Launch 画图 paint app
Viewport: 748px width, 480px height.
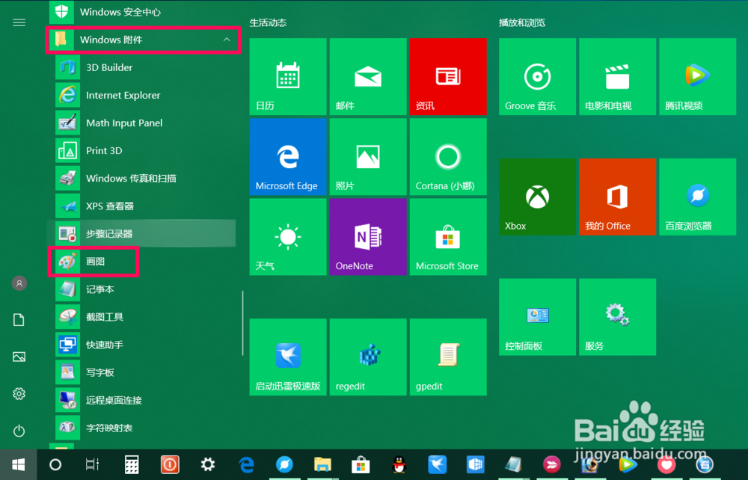pos(143,261)
